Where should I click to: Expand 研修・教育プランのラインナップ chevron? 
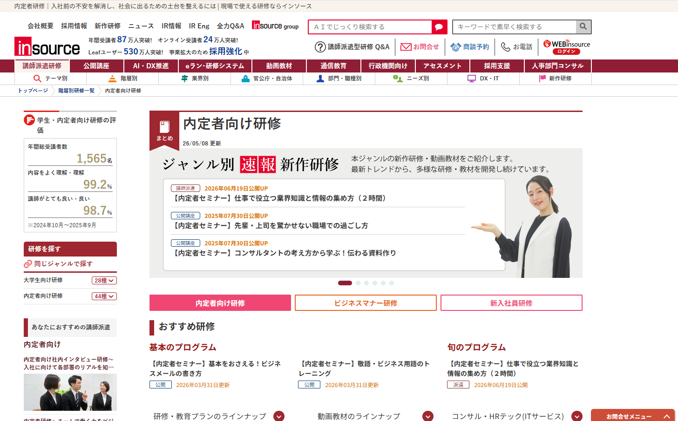(x=279, y=416)
